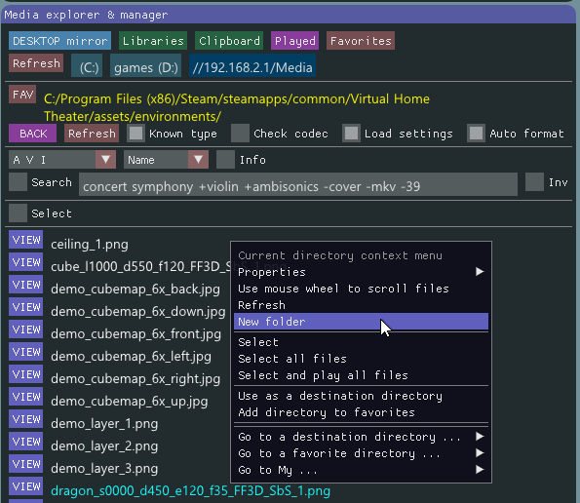Enable the Check codec checkbox

240,134
